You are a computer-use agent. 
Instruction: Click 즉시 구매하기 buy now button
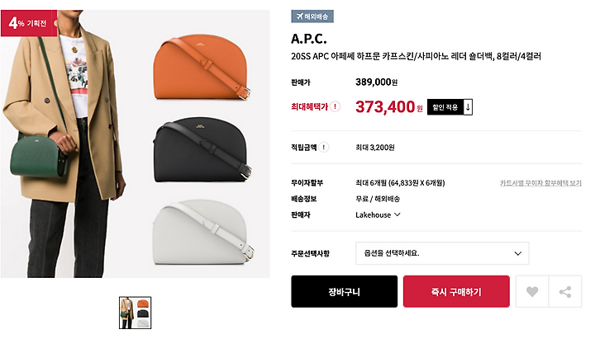click(x=456, y=291)
